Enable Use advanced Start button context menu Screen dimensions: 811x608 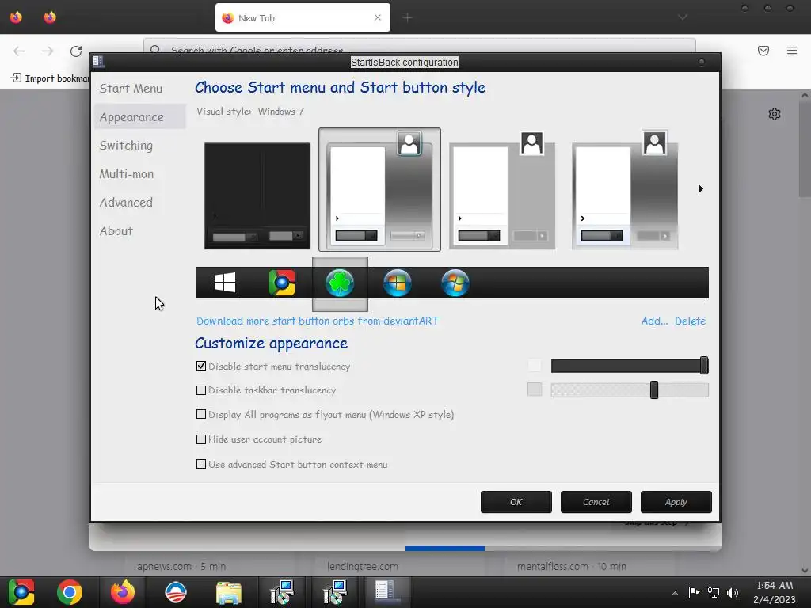[x=201, y=464]
